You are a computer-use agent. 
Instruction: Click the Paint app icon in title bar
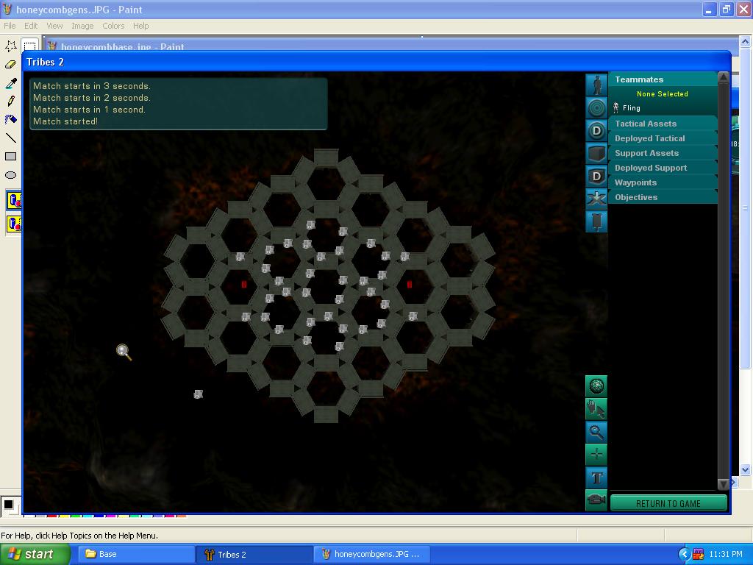click(x=7, y=9)
